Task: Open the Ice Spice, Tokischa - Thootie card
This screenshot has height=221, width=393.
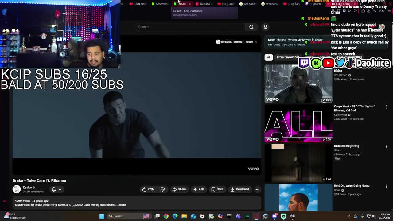Action: [234, 42]
